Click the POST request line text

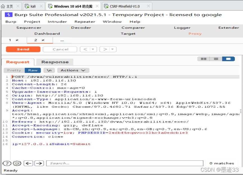point(74,77)
